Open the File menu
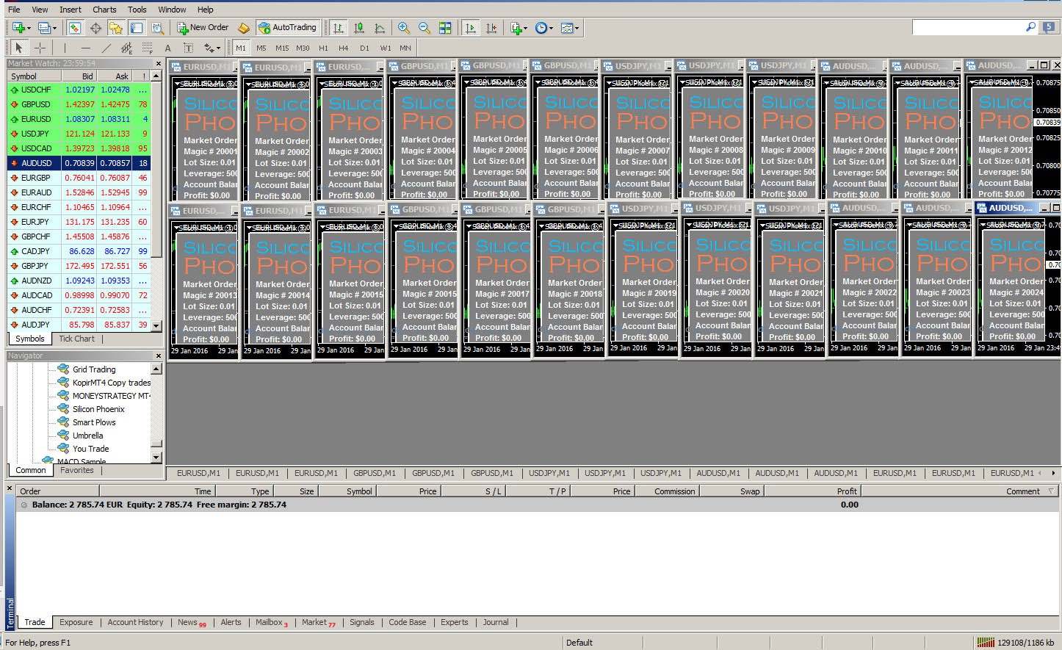Viewport: 1062px width, 650px height. click(x=14, y=10)
